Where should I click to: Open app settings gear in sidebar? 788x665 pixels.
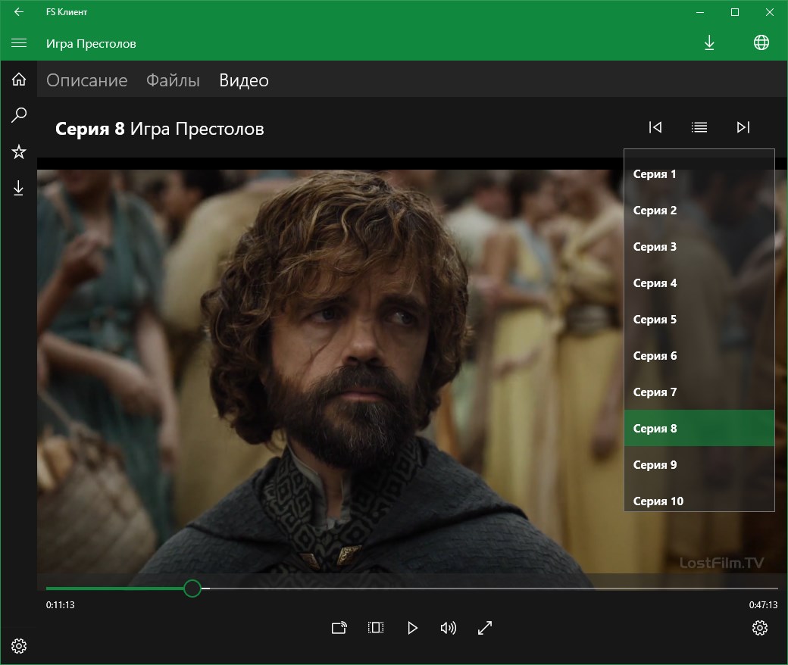[19, 646]
